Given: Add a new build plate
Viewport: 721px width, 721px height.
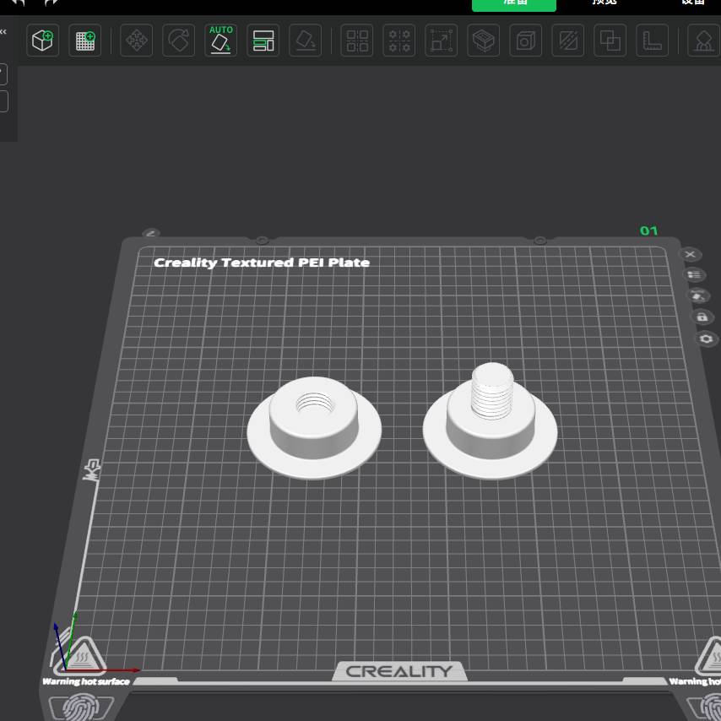Looking at the screenshot, I should 84,41.
